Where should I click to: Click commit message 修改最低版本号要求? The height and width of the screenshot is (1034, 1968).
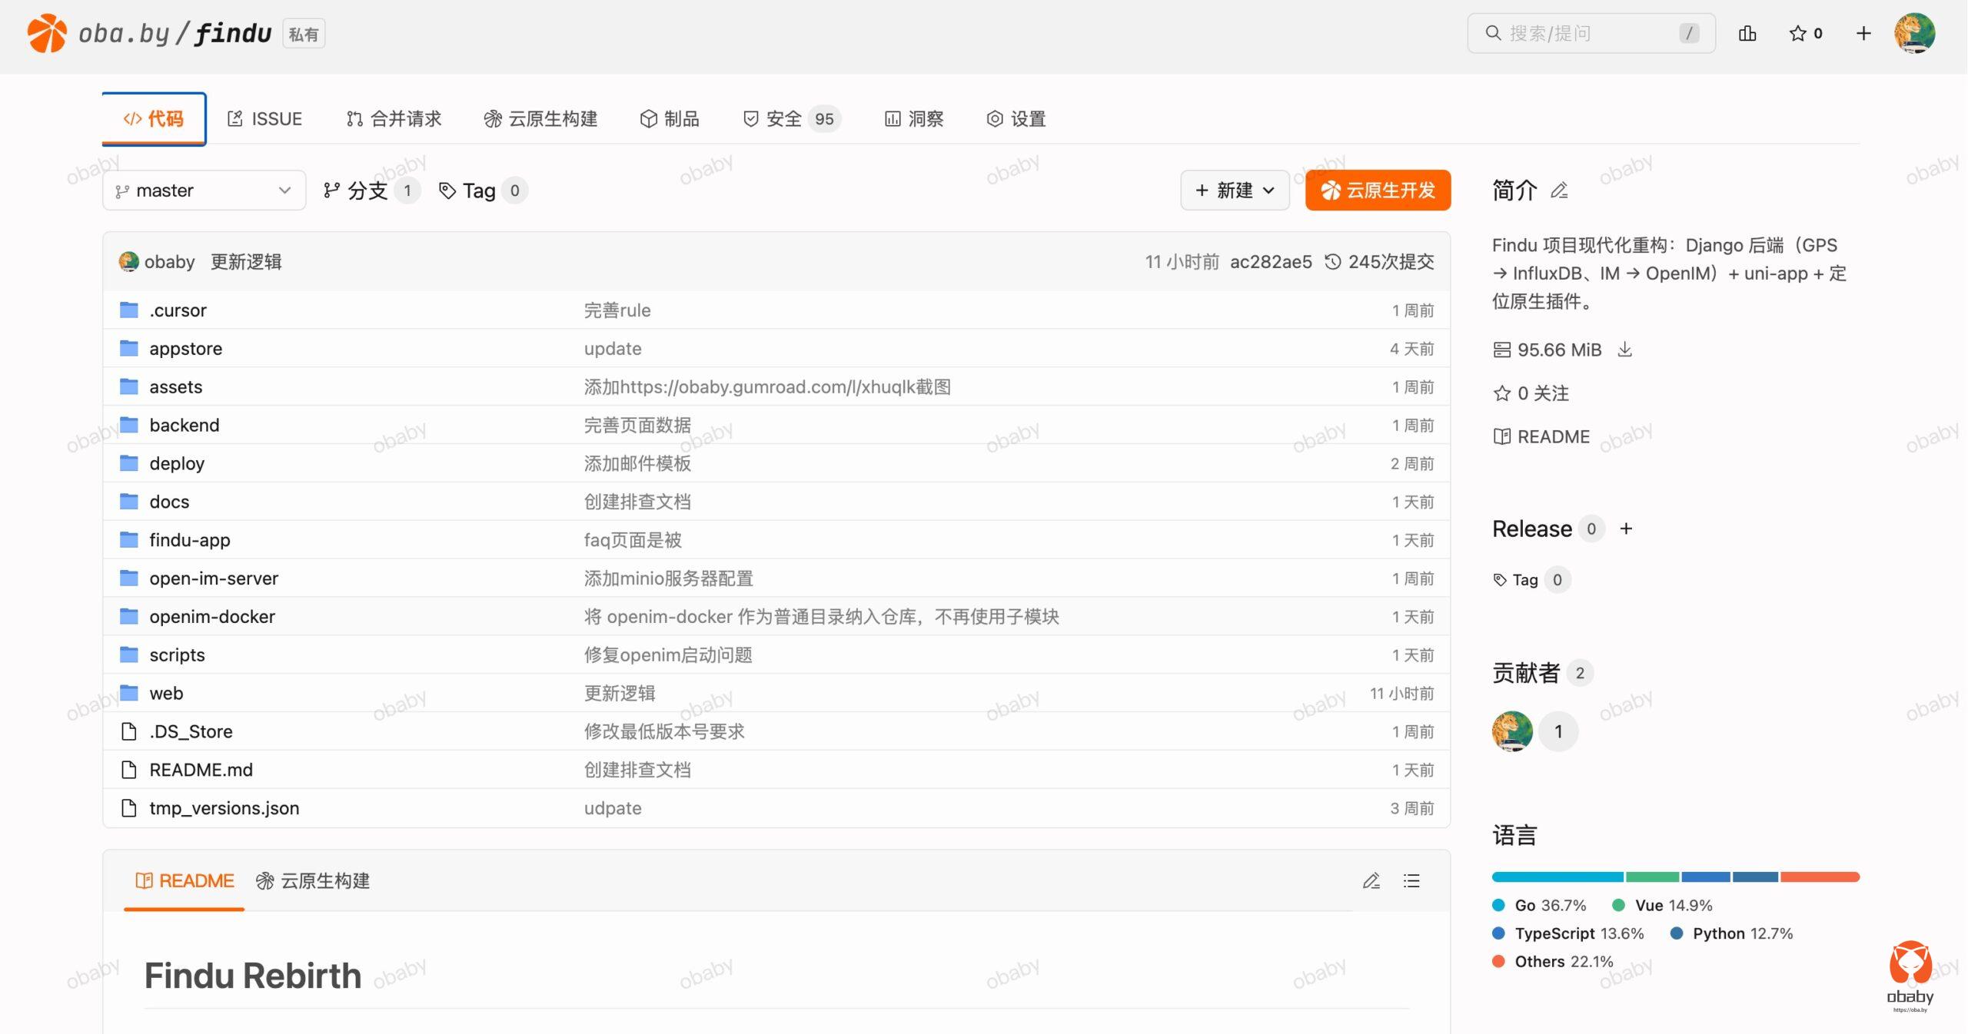pos(664,731)
